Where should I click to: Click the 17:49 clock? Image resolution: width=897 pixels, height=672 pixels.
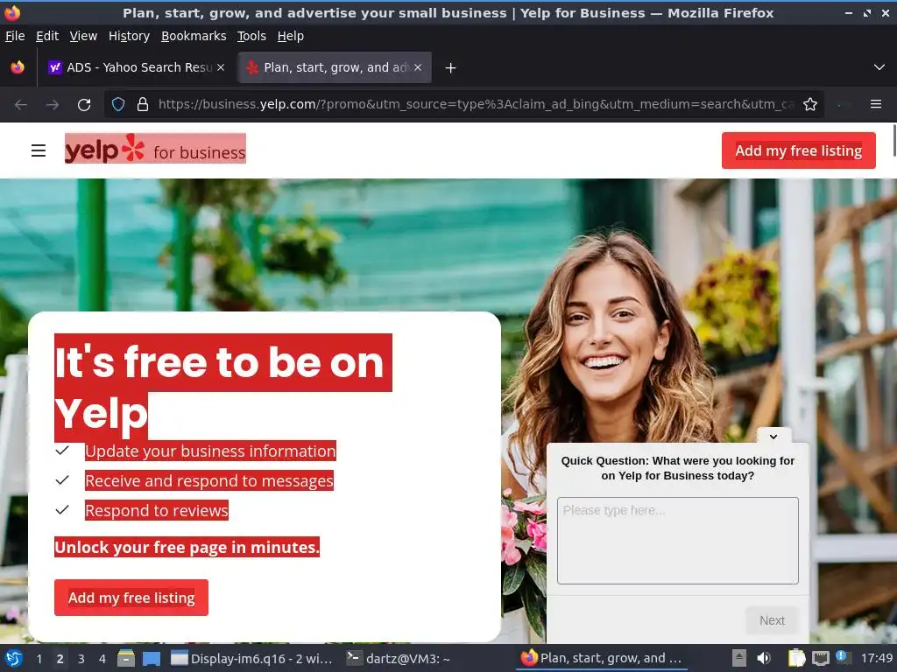[876, 658]
